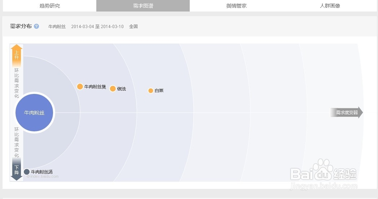Select the dark 下降 arrow indicator

point(17,170)
